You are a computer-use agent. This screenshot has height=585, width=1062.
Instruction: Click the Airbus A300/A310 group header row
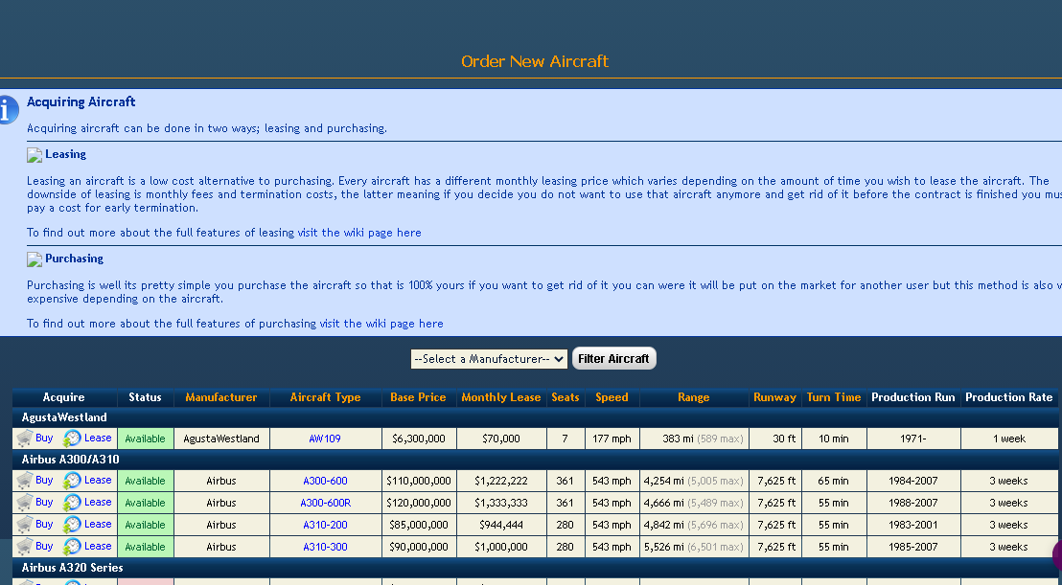(x=535, y=460)
